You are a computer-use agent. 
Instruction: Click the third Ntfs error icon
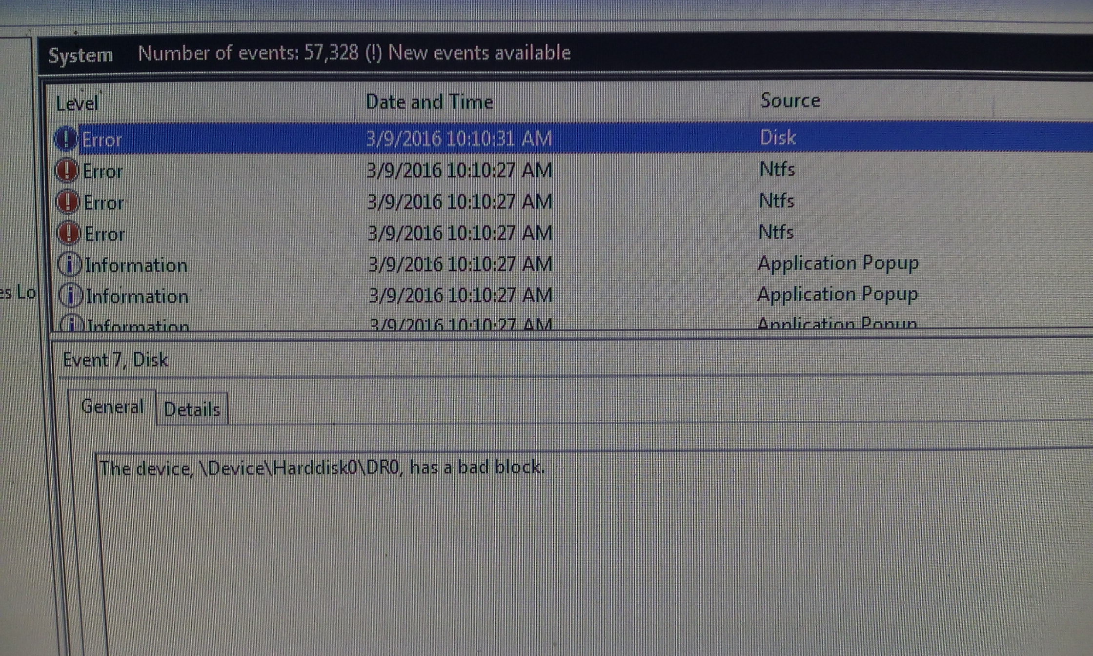click(69, 233)
